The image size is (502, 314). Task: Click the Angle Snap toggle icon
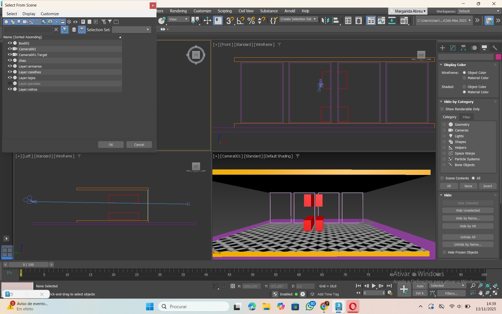coord(240,20)
